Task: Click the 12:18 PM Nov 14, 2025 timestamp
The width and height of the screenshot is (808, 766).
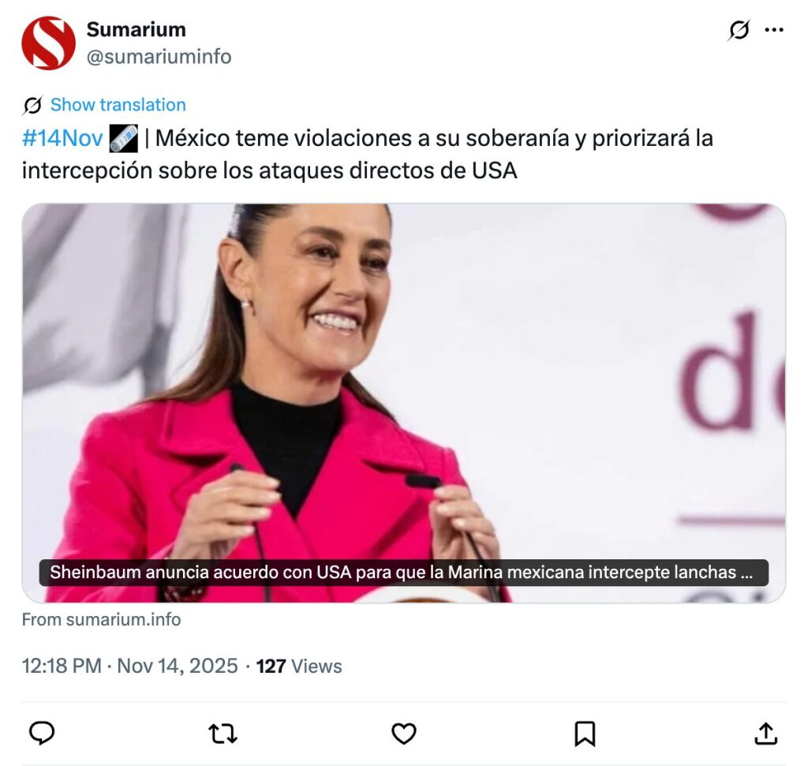Action: [x=130, y=666]
